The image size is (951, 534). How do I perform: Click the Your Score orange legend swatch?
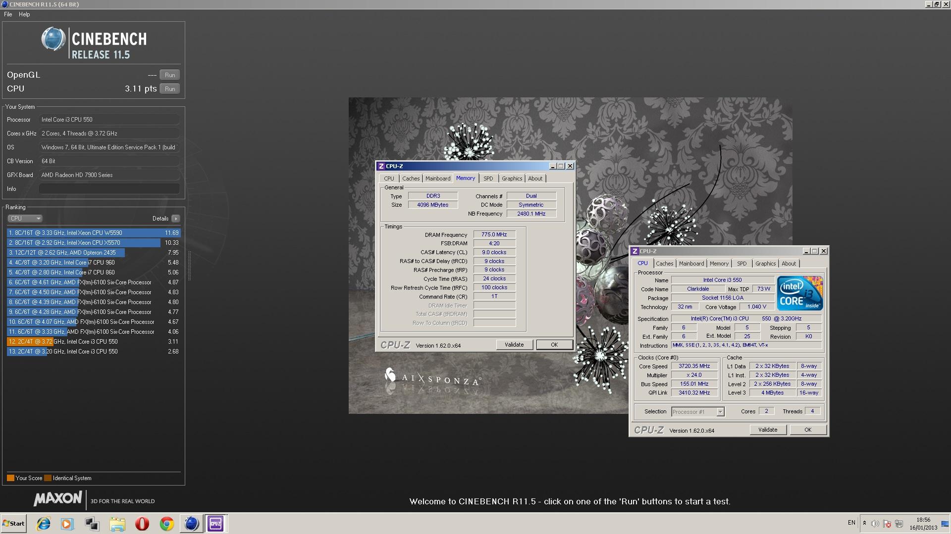coord(10,478)
